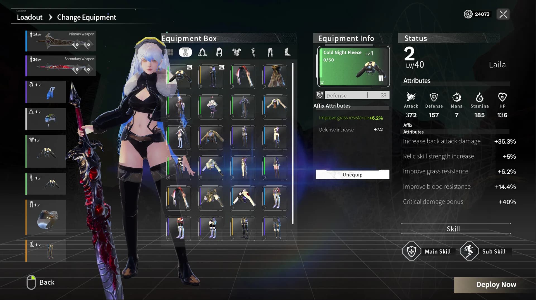Image resolution: width=536 pixels, height=300 pixels.
Task: Switch to the hood filter tab
Action: coord(202,52)
